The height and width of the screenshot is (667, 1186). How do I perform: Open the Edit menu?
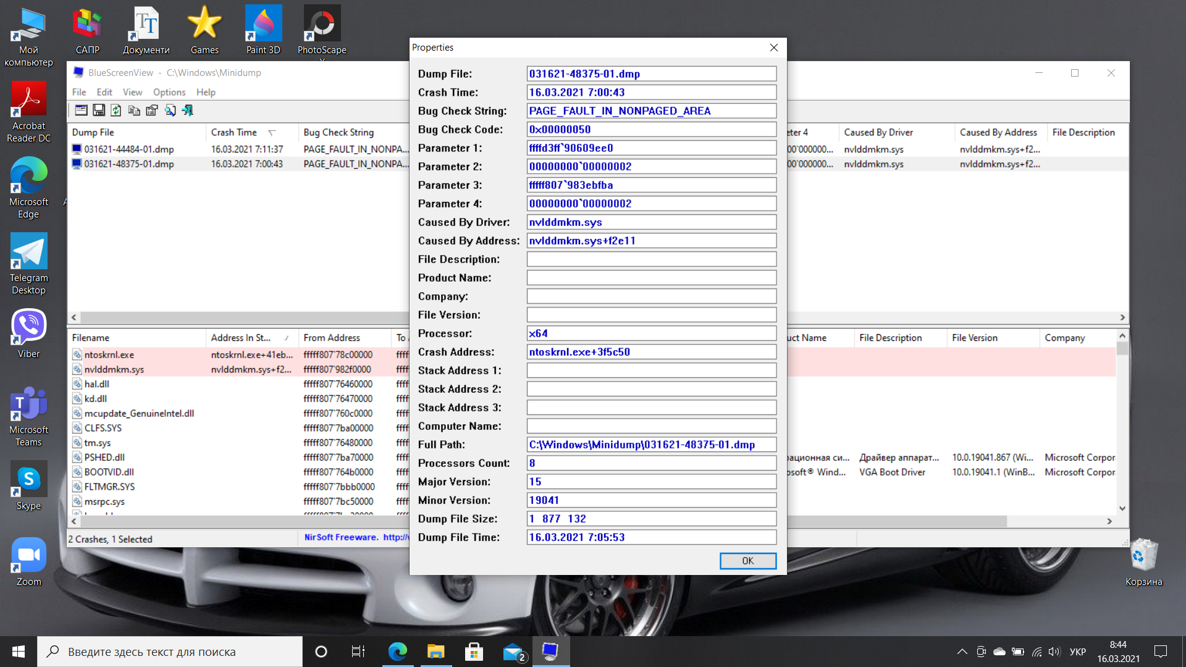(x=104, y=92)
